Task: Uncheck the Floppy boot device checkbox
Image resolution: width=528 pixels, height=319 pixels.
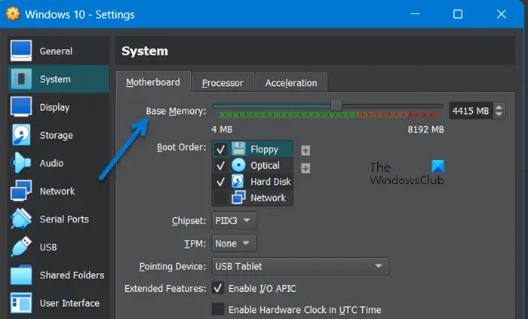Action: [x=220, y=149]
